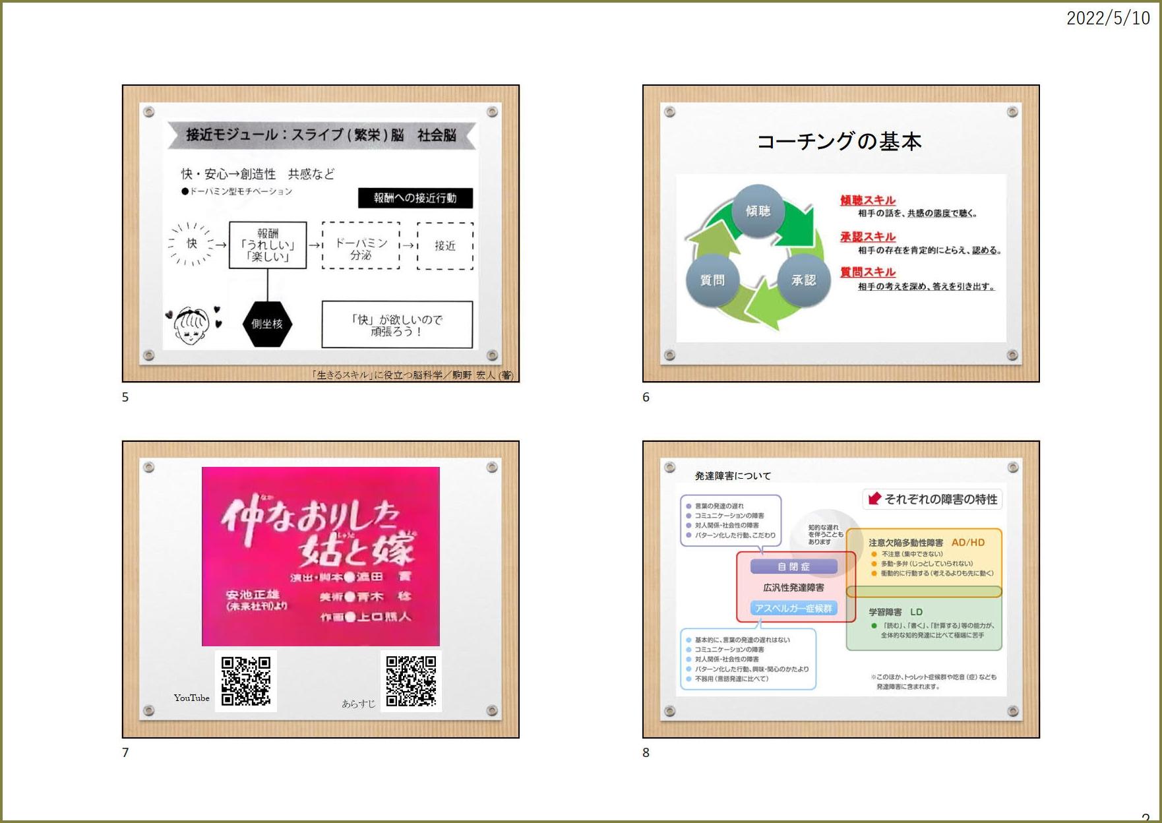Click the 傾聴スキル red underlined heading
Image resolution: width=1162 pixels, height=823 pixels.
click(868, 200)
